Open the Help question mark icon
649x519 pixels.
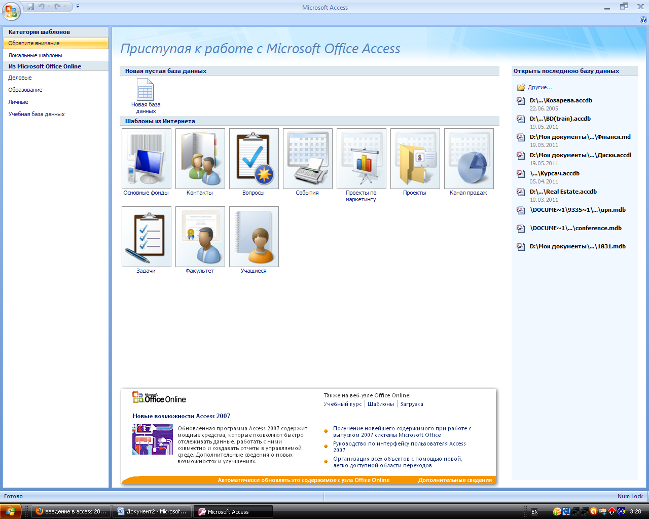644,20
